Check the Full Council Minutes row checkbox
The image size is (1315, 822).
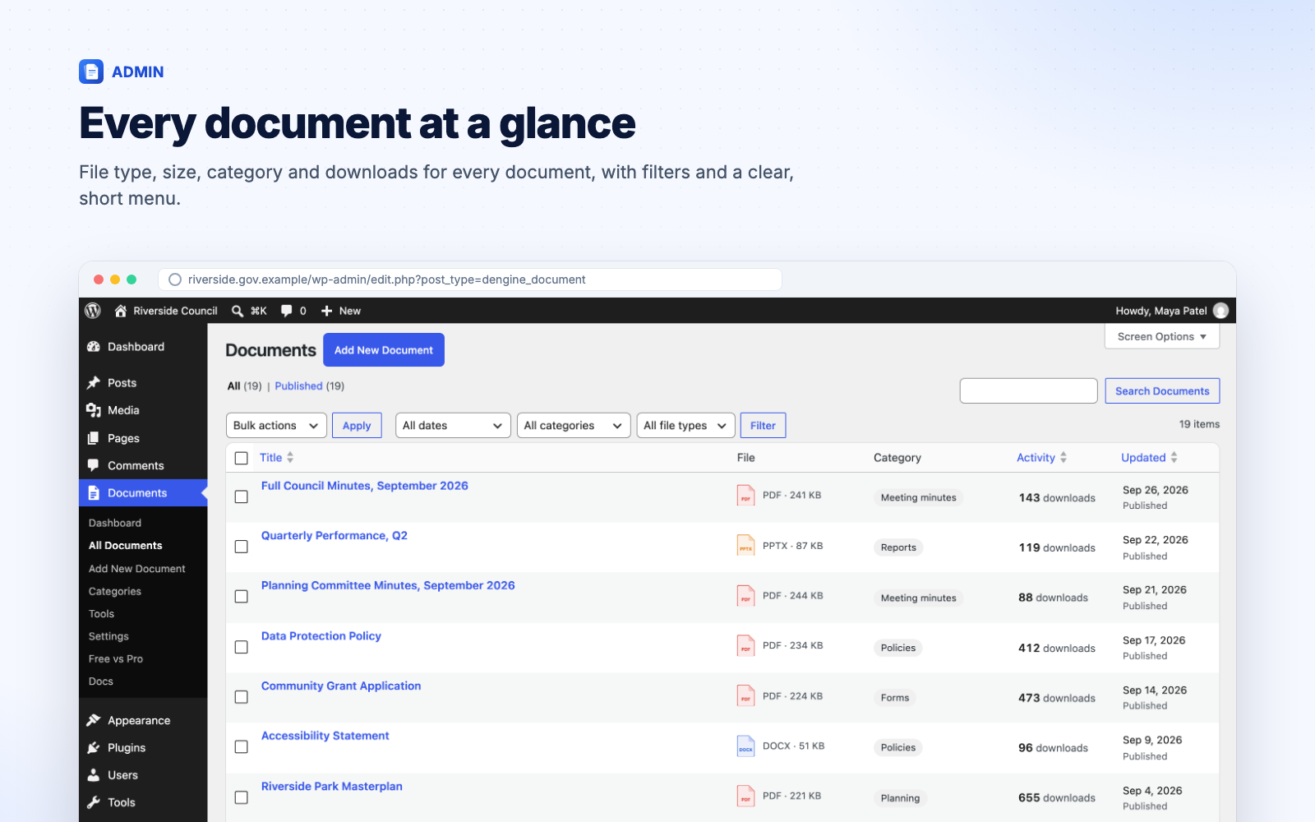(242, 497)
